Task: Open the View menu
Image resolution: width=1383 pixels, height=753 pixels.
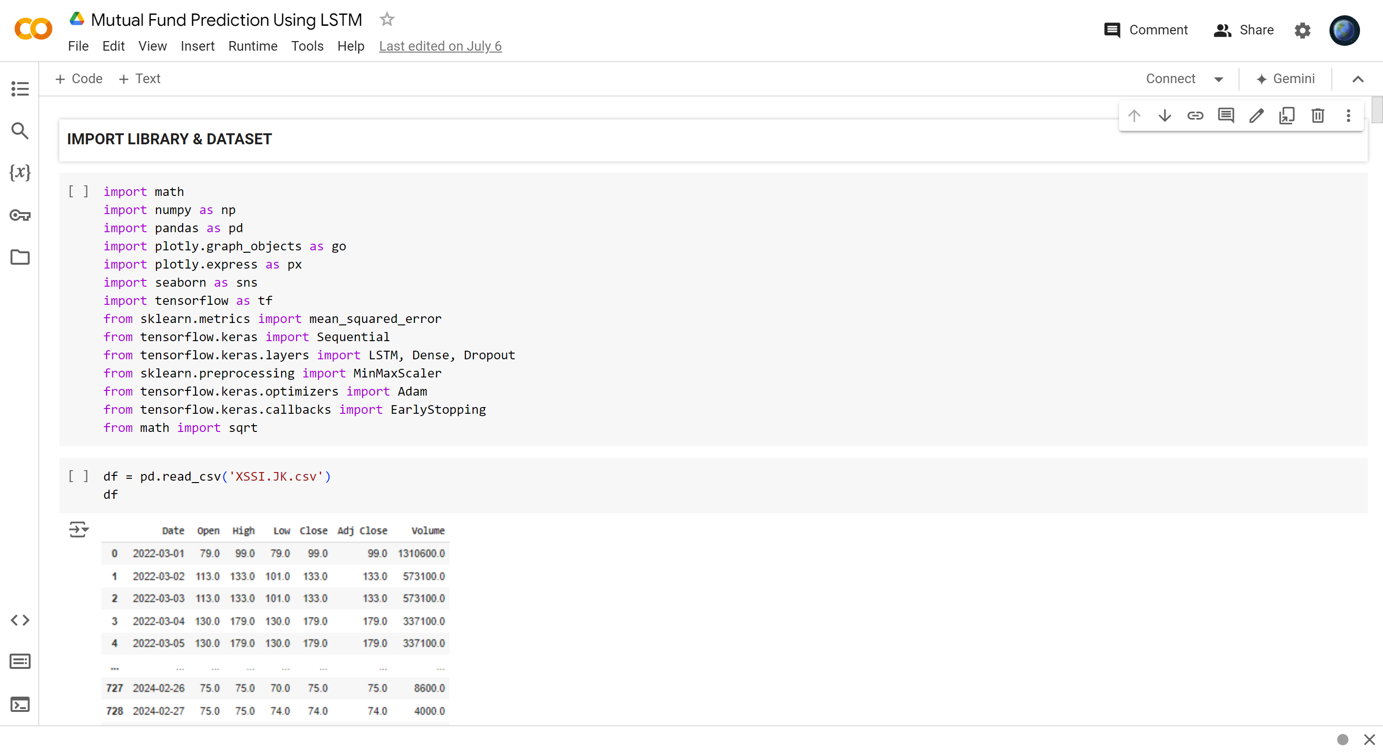Action: [x=153, y=46]
